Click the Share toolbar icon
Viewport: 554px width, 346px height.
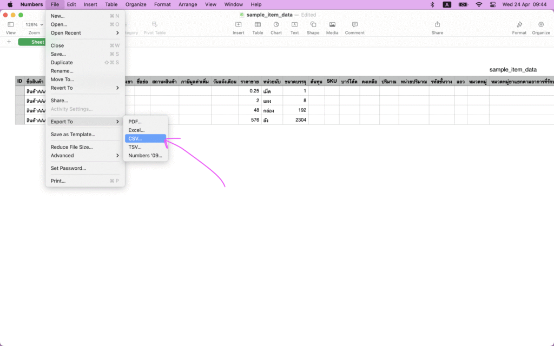pos(437,25)
